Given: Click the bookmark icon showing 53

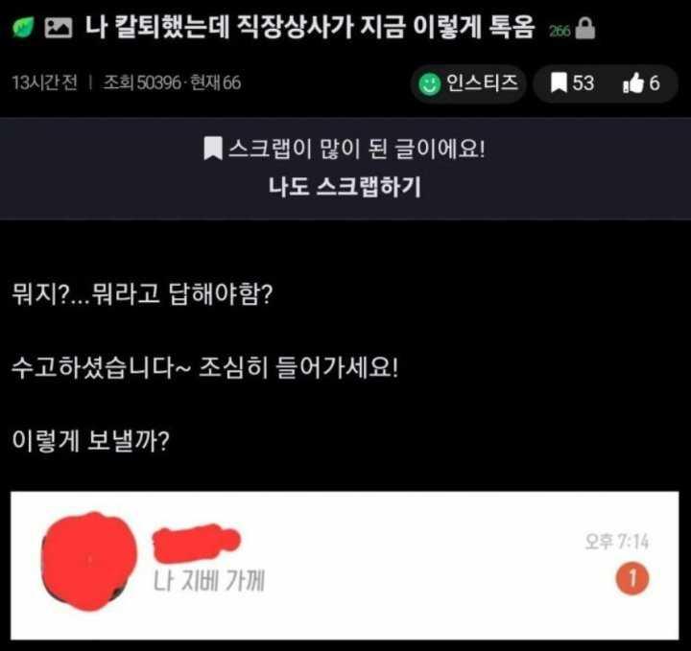Looking at the screenshot, I should click(559, 83).
